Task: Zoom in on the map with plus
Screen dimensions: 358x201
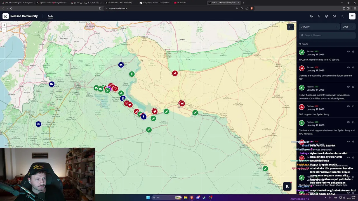Action: tap(4, 25)
